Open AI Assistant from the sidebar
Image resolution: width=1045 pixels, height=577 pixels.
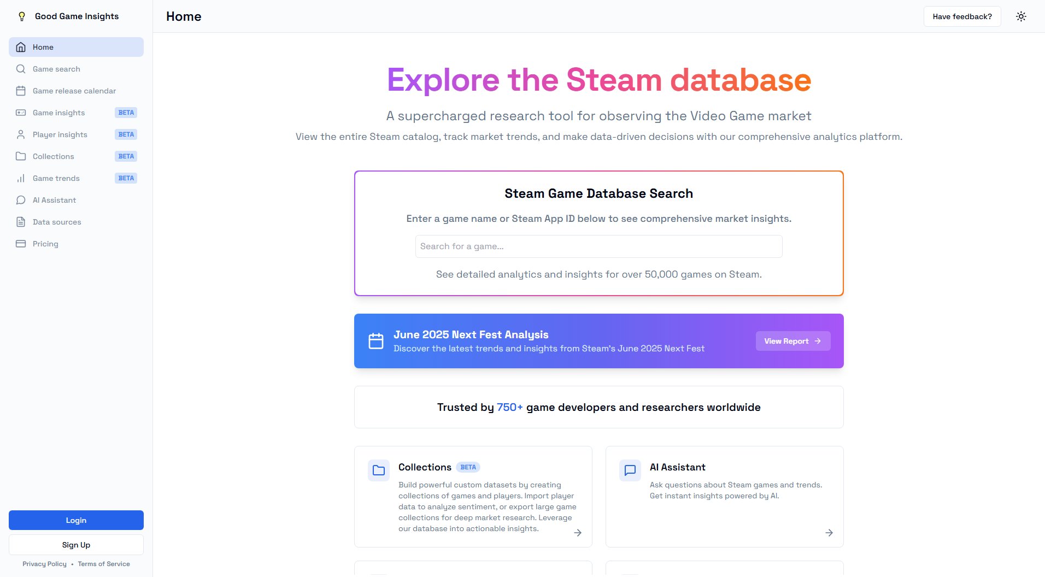tap(76, 200)
